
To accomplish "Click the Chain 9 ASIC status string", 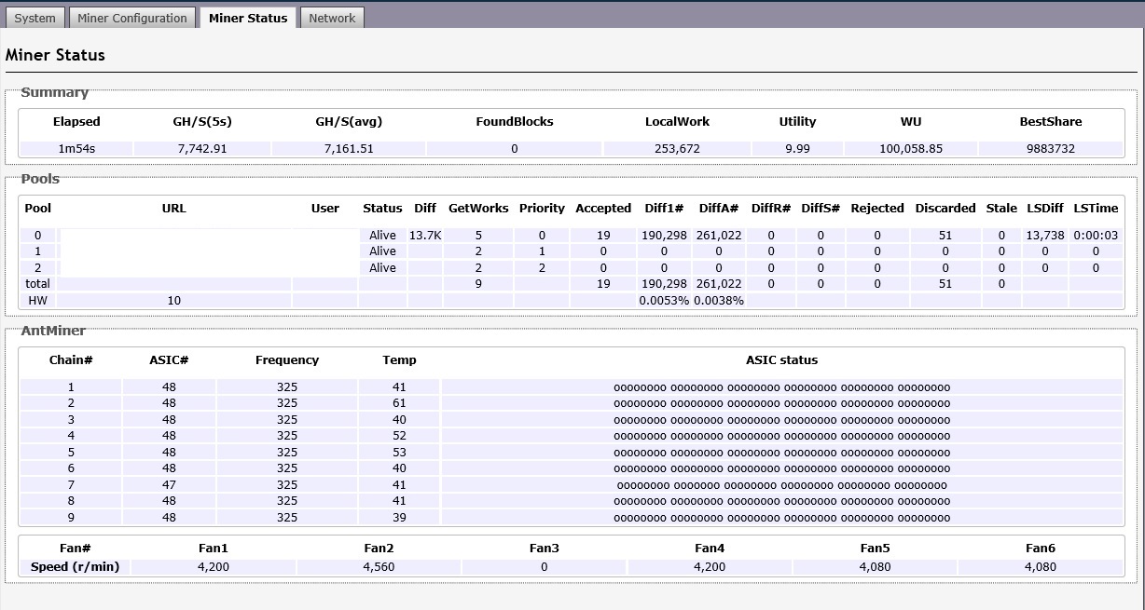I will click(x=781, y=518).
